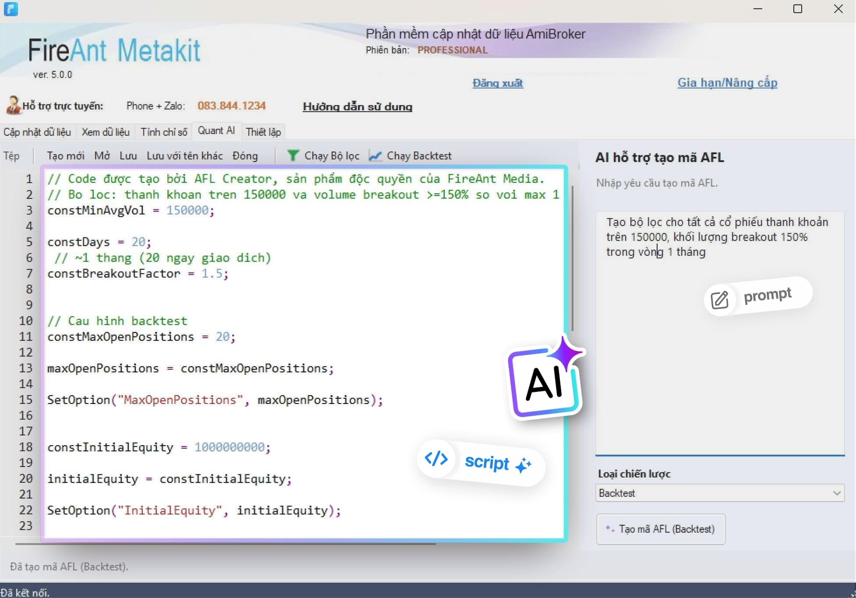Click the online support agent icon
The width and height of the screenshot is (856, 598).
pyautogui.click(x=13, y=105)
